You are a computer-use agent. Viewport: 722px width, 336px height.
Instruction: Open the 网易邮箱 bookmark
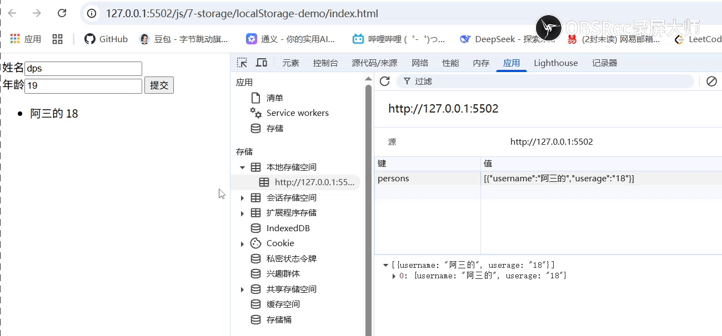point(613,39)
